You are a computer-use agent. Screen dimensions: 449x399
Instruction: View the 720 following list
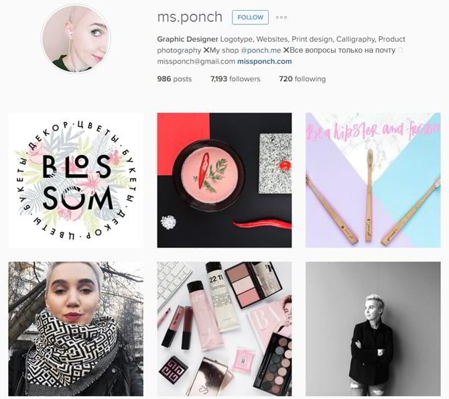click(x=302, y=79)
